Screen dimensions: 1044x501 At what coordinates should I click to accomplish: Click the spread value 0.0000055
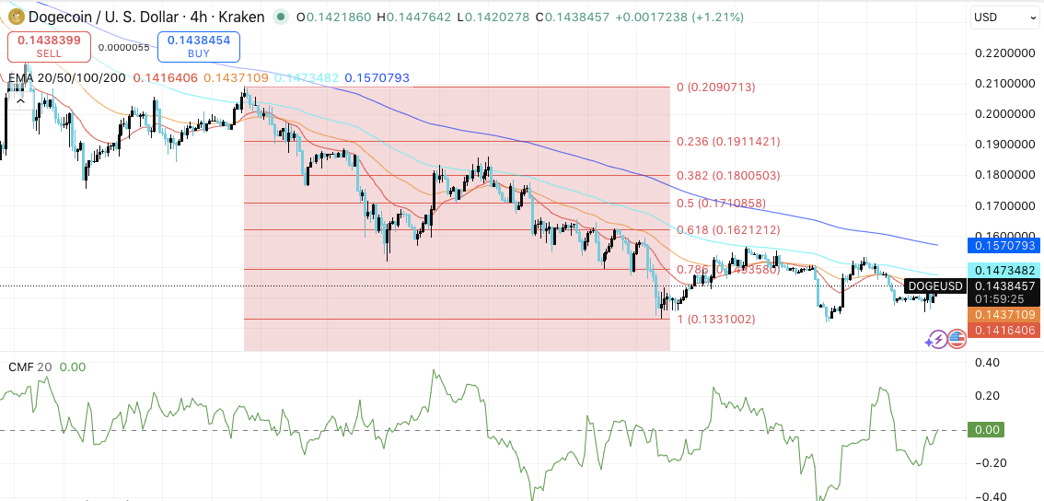coord(124,47)
